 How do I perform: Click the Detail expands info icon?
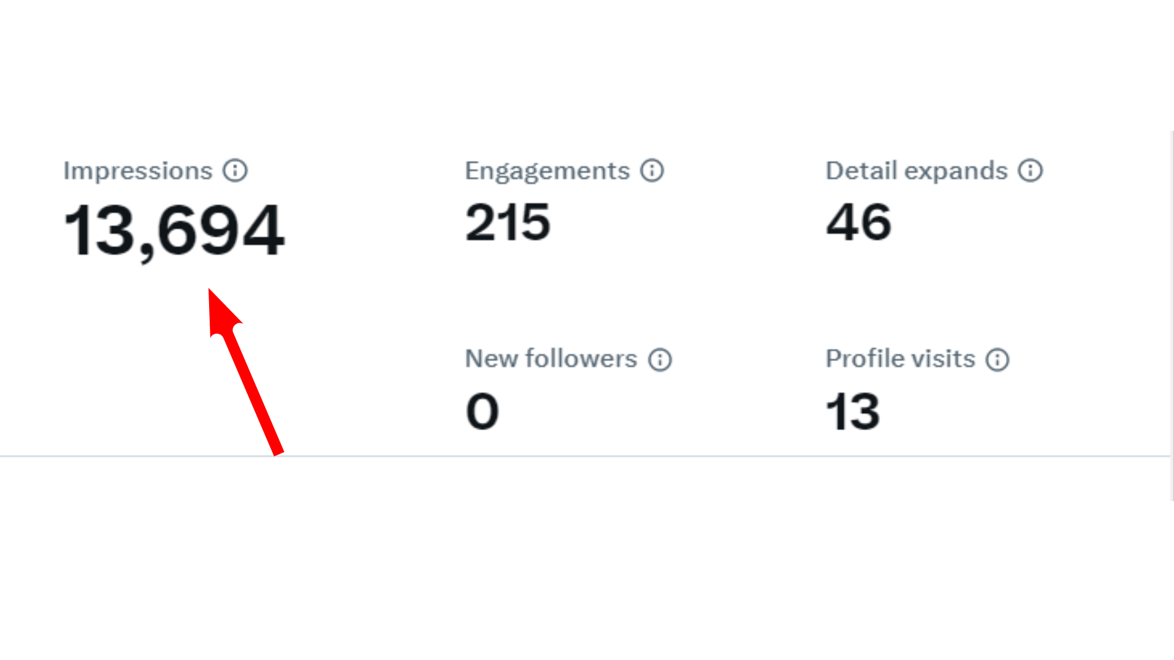1030,170
